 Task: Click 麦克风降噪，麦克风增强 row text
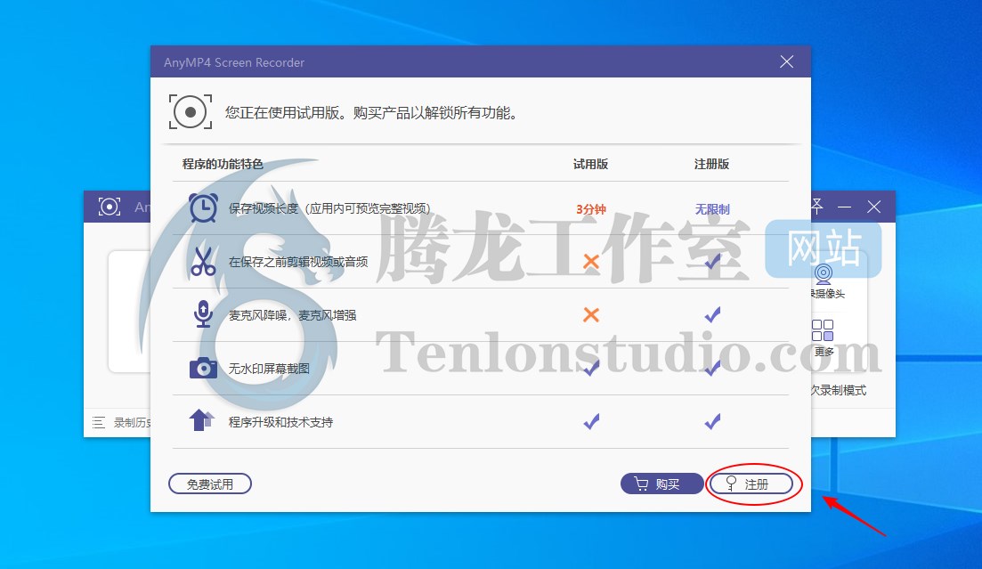coord(293,315)
